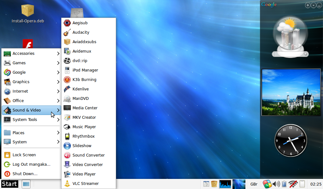Image resolution: width=323 pixels, height=189 pixels.
Task: Expand the System submenu
Action: (31, 142)
